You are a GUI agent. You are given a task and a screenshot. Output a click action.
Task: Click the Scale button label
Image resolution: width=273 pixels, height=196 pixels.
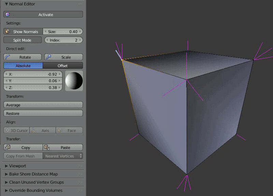click(66, 57)
